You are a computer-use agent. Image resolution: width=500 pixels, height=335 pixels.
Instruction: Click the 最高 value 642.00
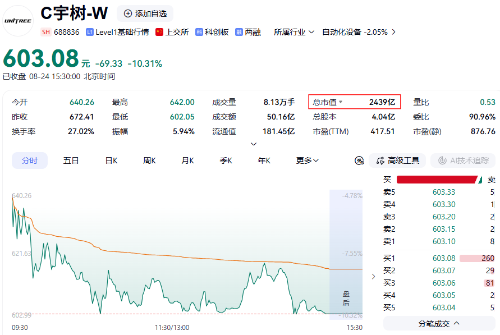click(x=182, y=102)
